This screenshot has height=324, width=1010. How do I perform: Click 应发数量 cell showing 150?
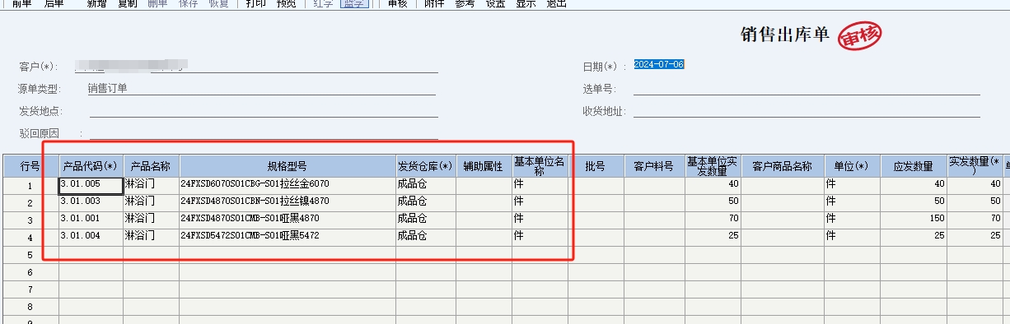point(914,220)
